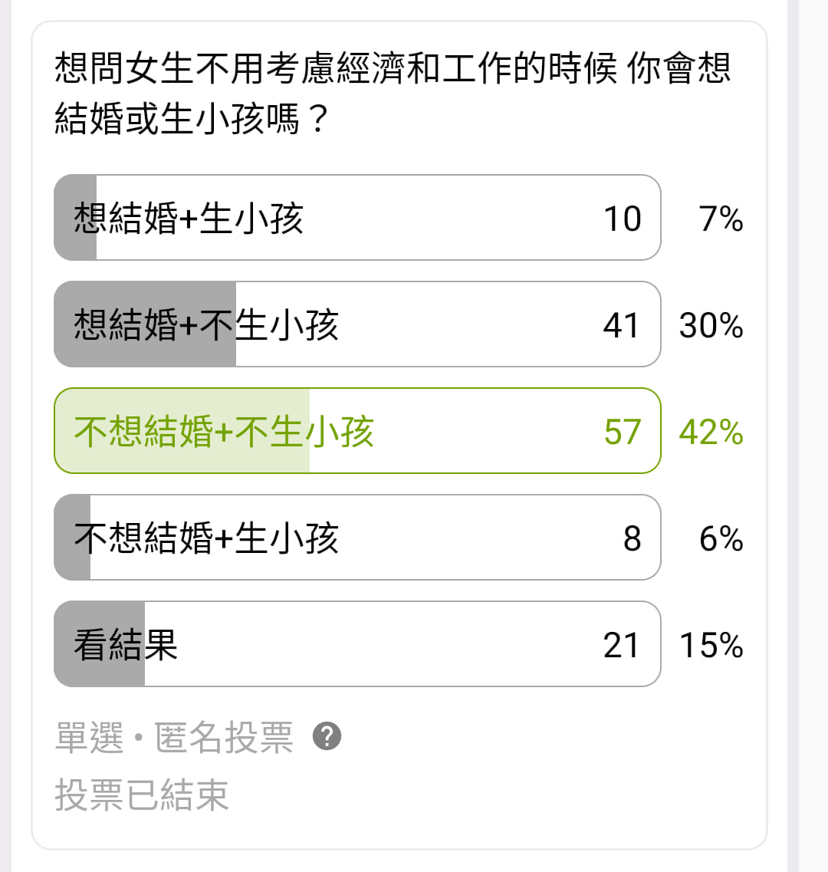Tap the green 42% percentage
The image size is (828, 872).
[711, 433]
